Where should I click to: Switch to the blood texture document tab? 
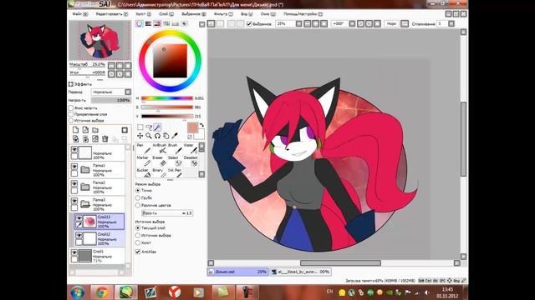coord(300,272)
